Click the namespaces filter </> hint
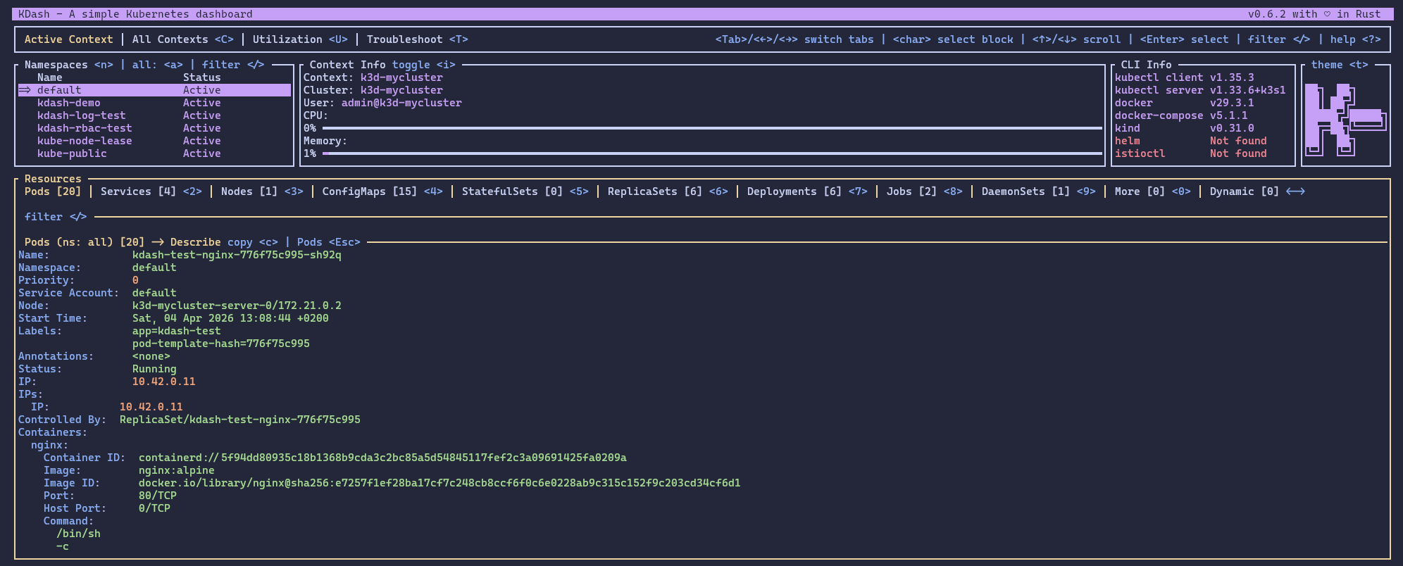The image size is (1403, 566). 233,65
